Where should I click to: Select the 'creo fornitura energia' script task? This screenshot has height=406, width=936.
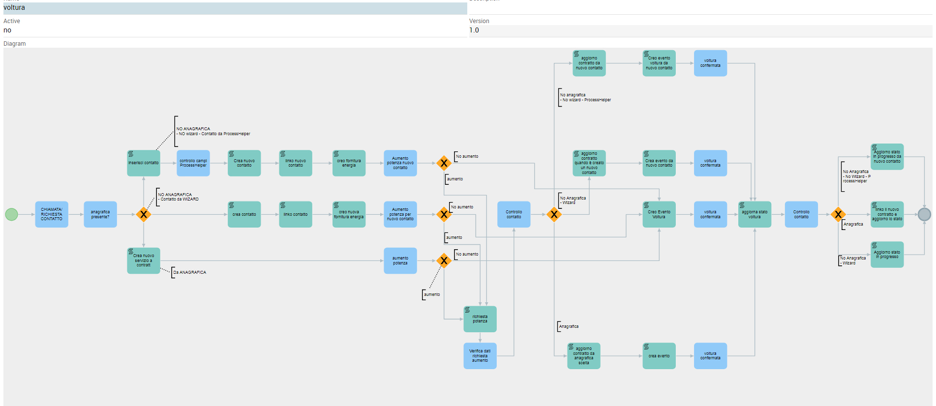pyautogui.click(x=349, y=163)
